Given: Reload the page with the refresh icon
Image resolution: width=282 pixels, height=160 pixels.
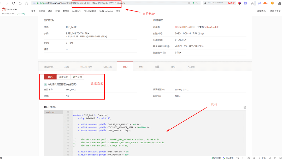Looking at the screenshot, I should click(14, 3).
